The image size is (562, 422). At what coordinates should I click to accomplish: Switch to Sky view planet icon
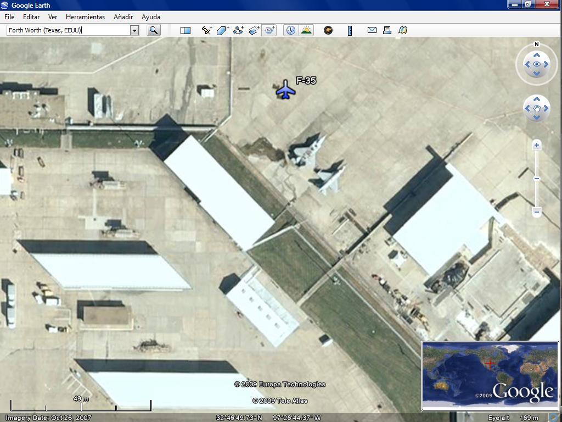(x=328, y=30)
